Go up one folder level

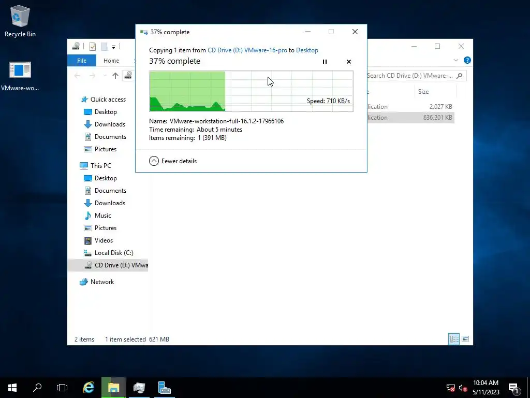[115, 76]
